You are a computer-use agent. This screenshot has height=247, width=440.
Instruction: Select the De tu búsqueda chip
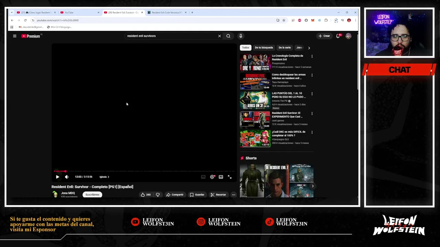coord(264,48)
